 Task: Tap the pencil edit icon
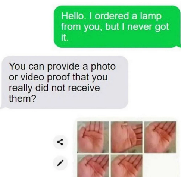click(60, 163)
